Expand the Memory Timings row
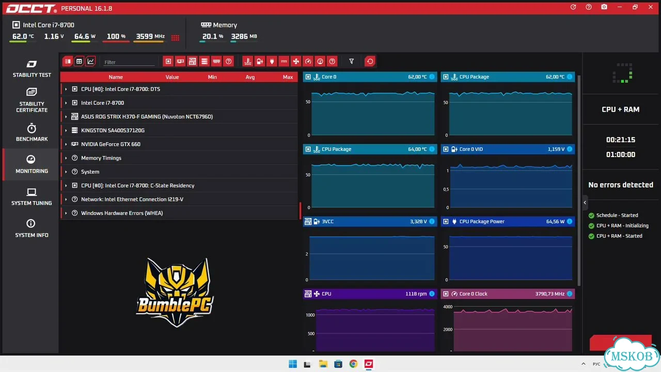661x372 pixels. pos(66,158)
